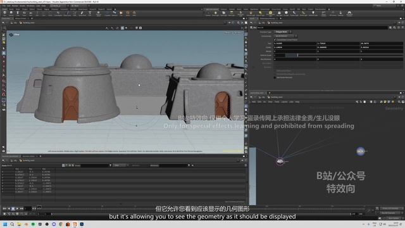Select the Tube shelf tool
Viewport: 405px width, 228px height.
click(x=18, y=13)
